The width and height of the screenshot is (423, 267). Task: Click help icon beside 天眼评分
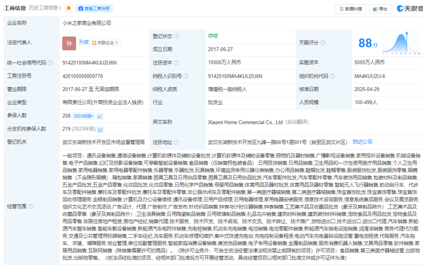pyautogui.click(x=323, y=43)
